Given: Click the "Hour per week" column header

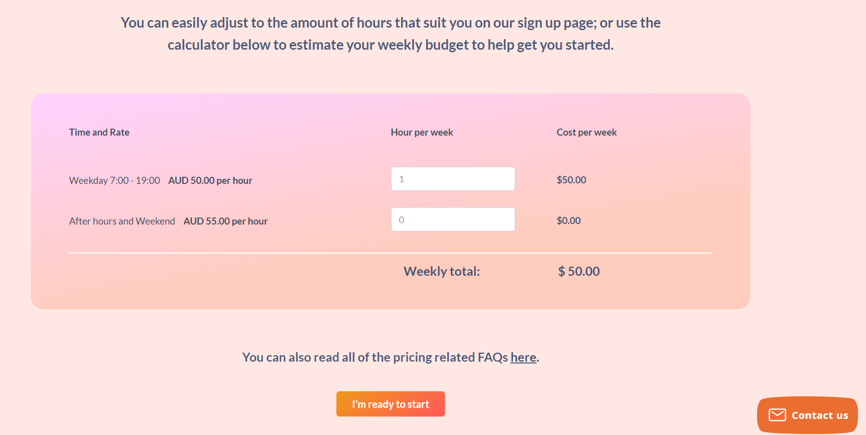Looking at the screenshot, I should pyautogui.click(x=422, y=132).
